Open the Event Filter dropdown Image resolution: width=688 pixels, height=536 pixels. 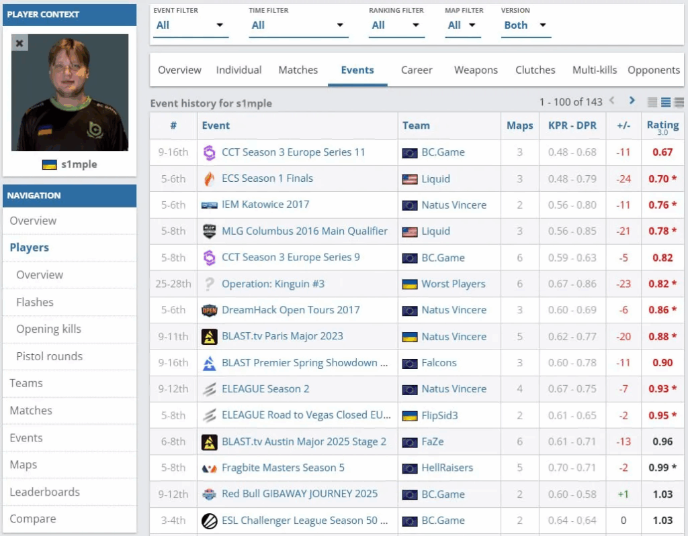(190, 25)
